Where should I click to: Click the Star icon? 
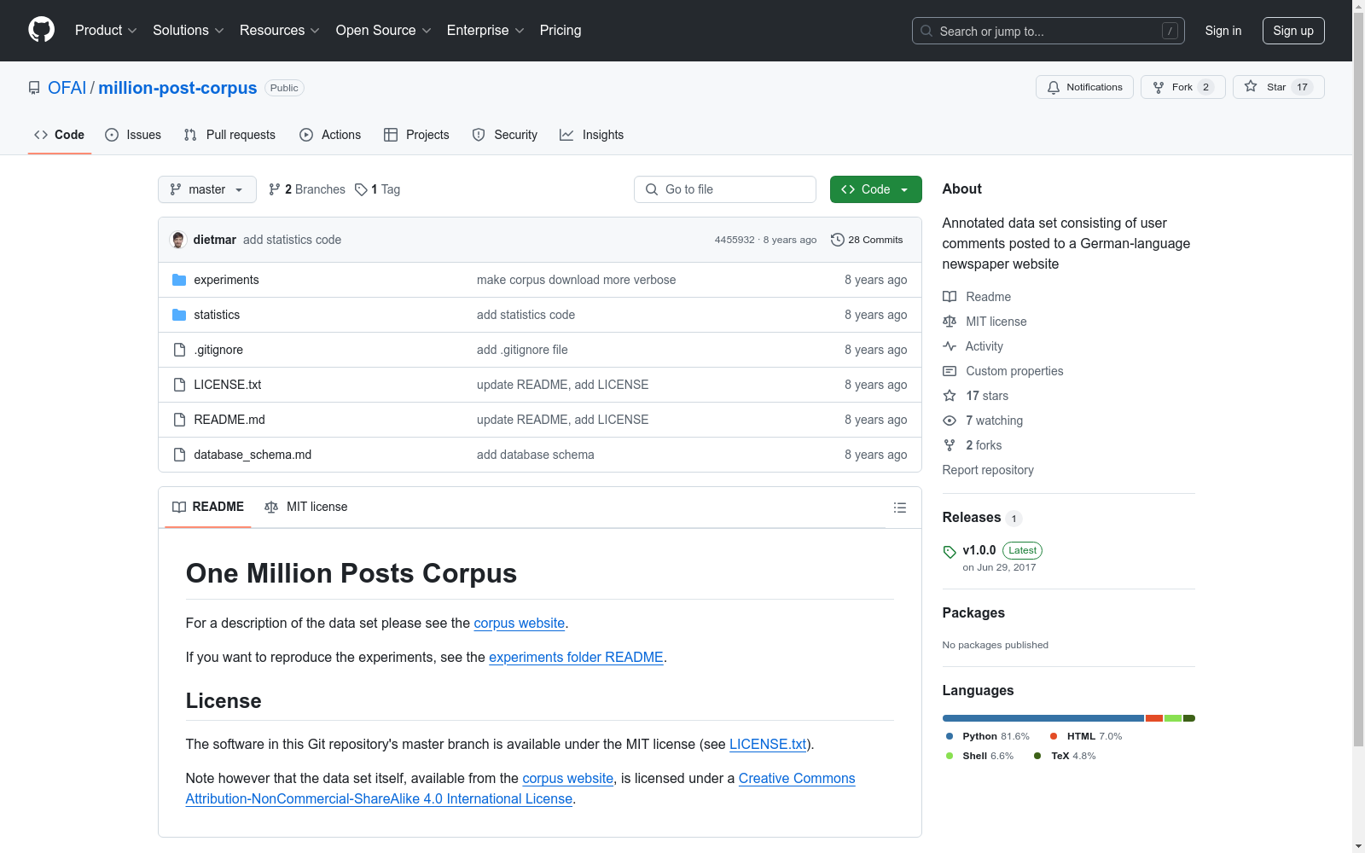point(1251,86)
